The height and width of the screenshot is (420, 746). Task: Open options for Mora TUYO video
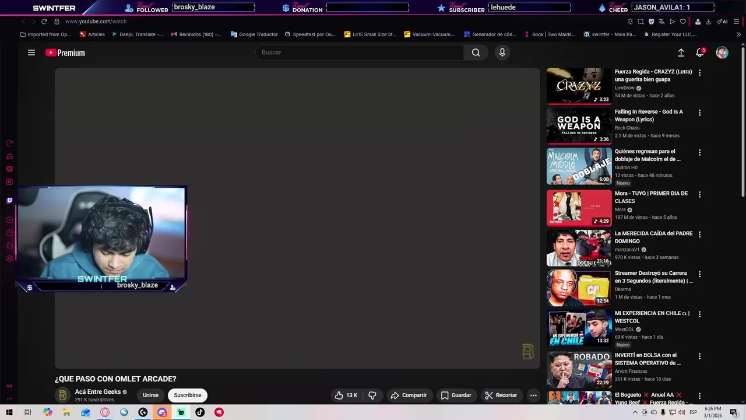click(x=699, y=194)
